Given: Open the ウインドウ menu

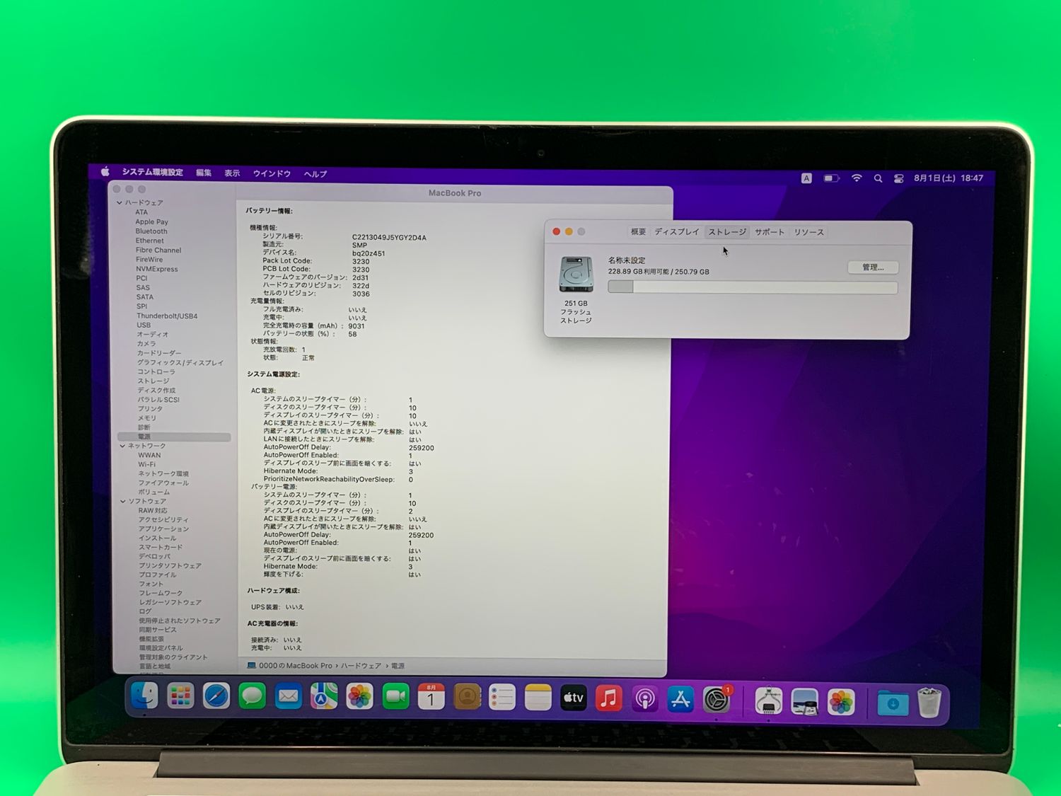Looking at the screenshot, I should (x=272, y=173).
